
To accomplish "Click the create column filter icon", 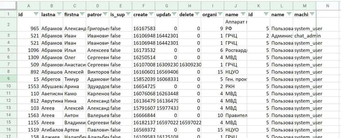I will point(151,14).
